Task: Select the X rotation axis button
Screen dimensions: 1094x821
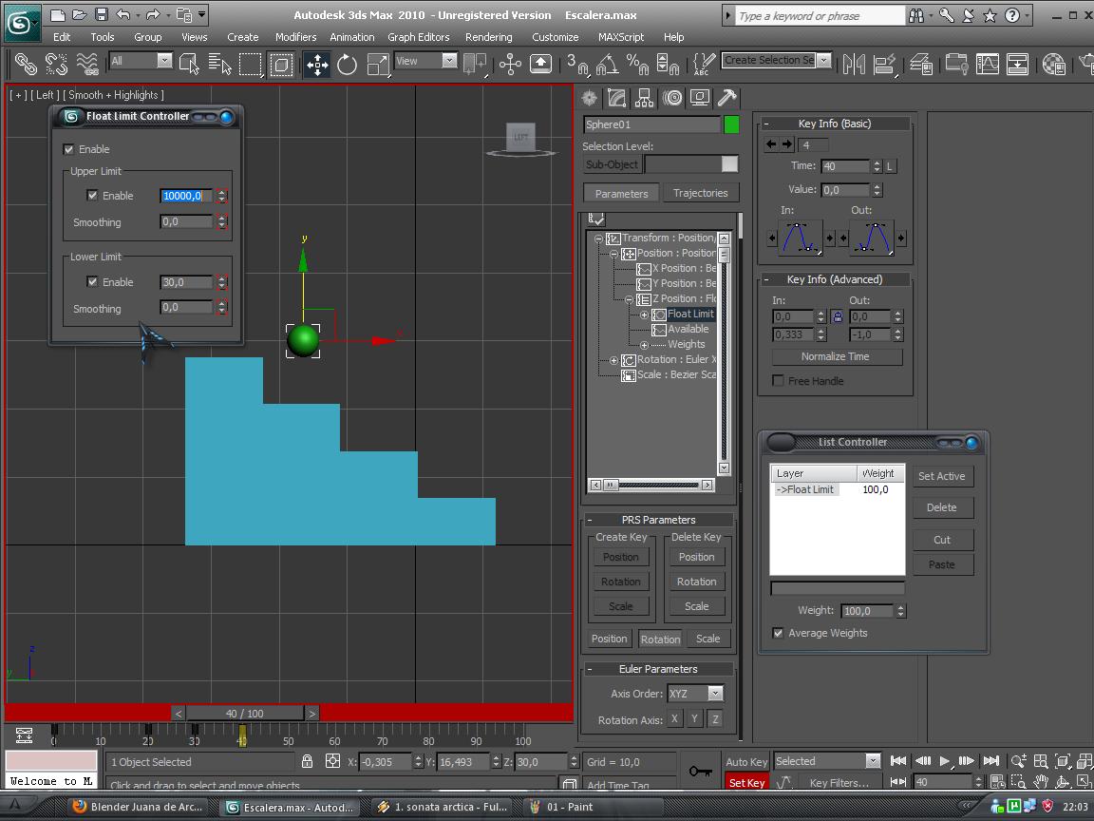Action: pos(674,719)
